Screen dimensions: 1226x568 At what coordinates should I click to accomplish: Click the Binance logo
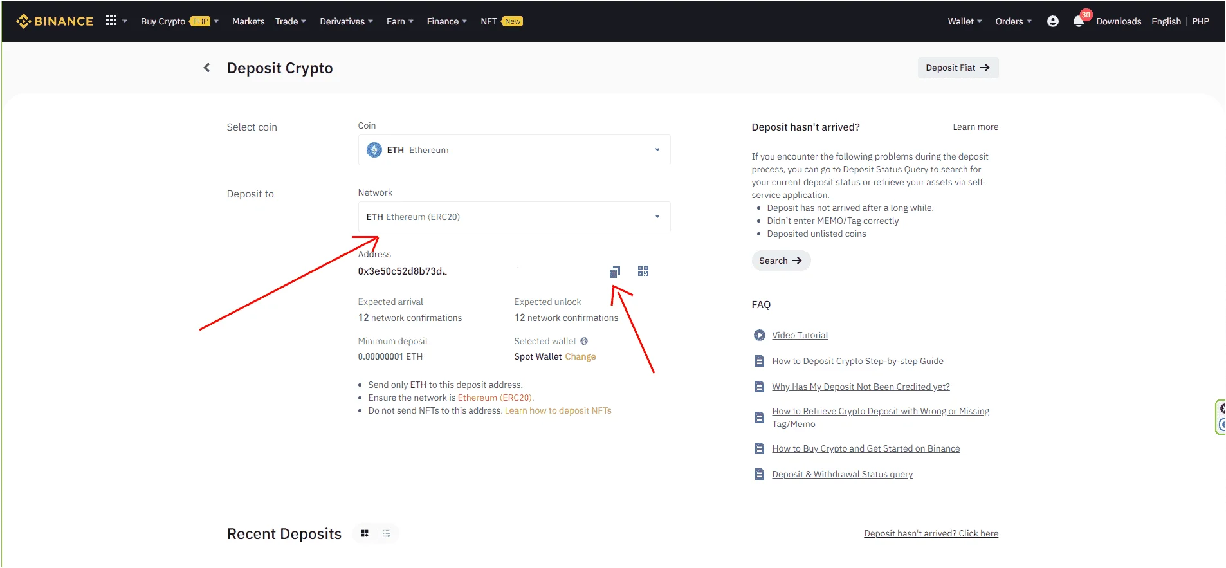point(55,21)
